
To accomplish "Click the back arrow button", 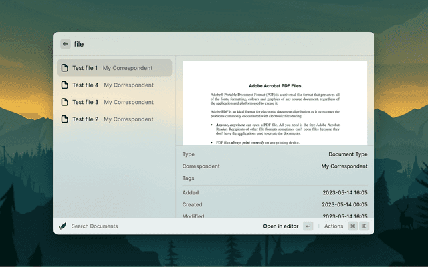I will [66, 44].
